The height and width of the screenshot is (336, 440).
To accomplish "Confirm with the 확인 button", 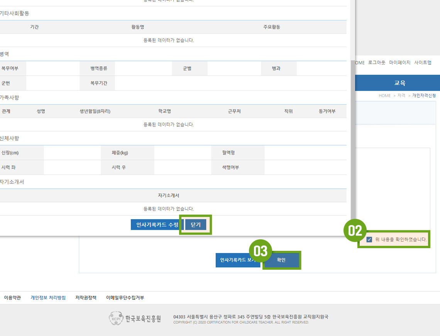I will coord(281,260).
